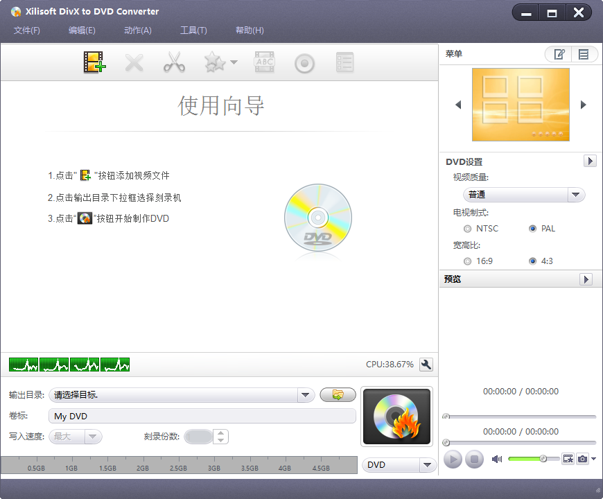This screenshot has height=499, width=603.
Task: Click the browse output folder button
Action: [x=338, y=394]
